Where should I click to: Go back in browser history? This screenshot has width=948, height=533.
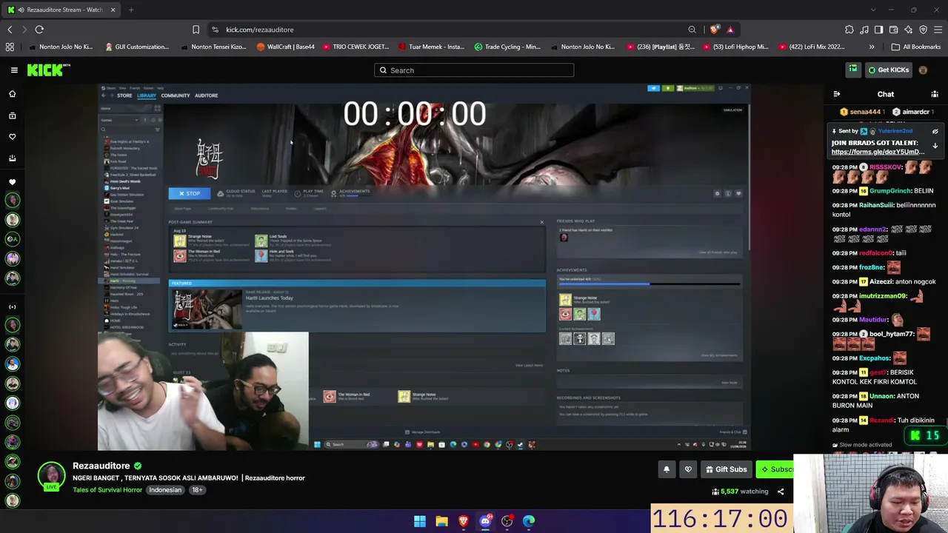[10, 30]
